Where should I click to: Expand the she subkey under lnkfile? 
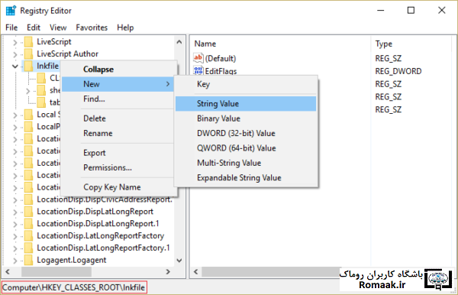[27, 91]
